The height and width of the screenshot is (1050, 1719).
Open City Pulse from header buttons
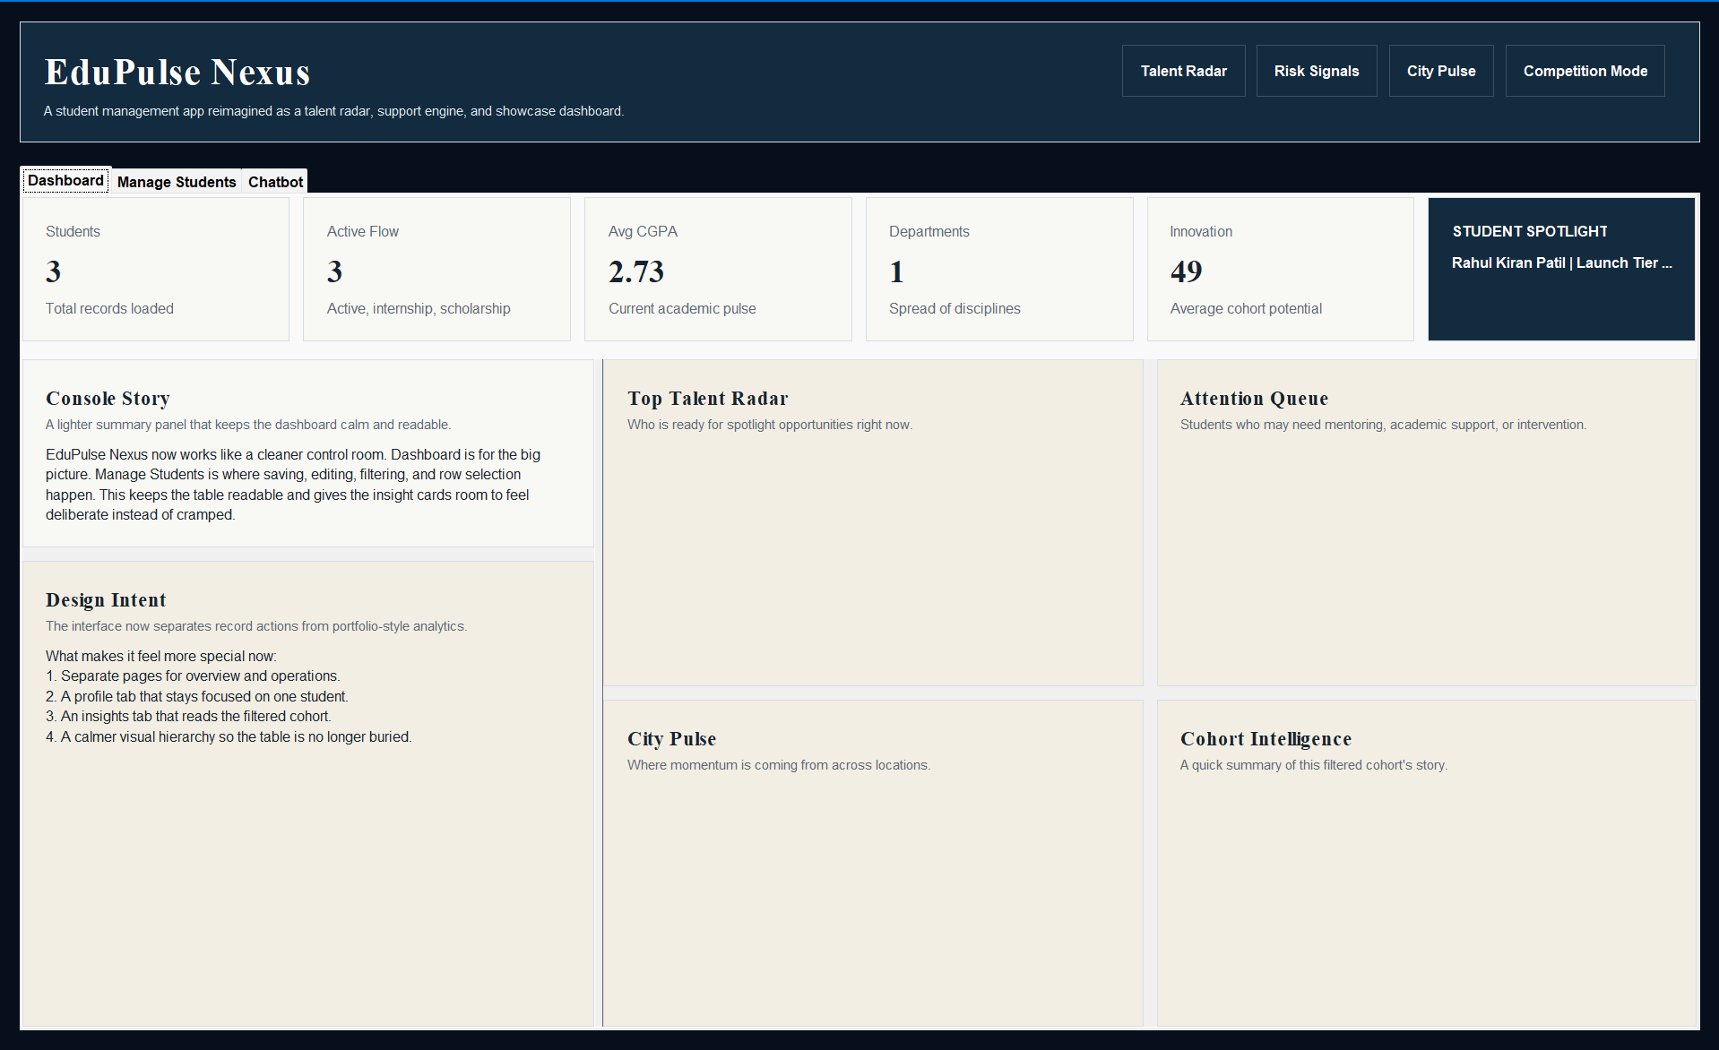pos(1440,71)
